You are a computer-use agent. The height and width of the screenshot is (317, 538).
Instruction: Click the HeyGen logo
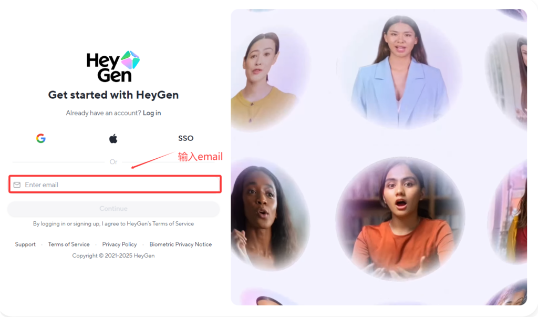[113, 66]
